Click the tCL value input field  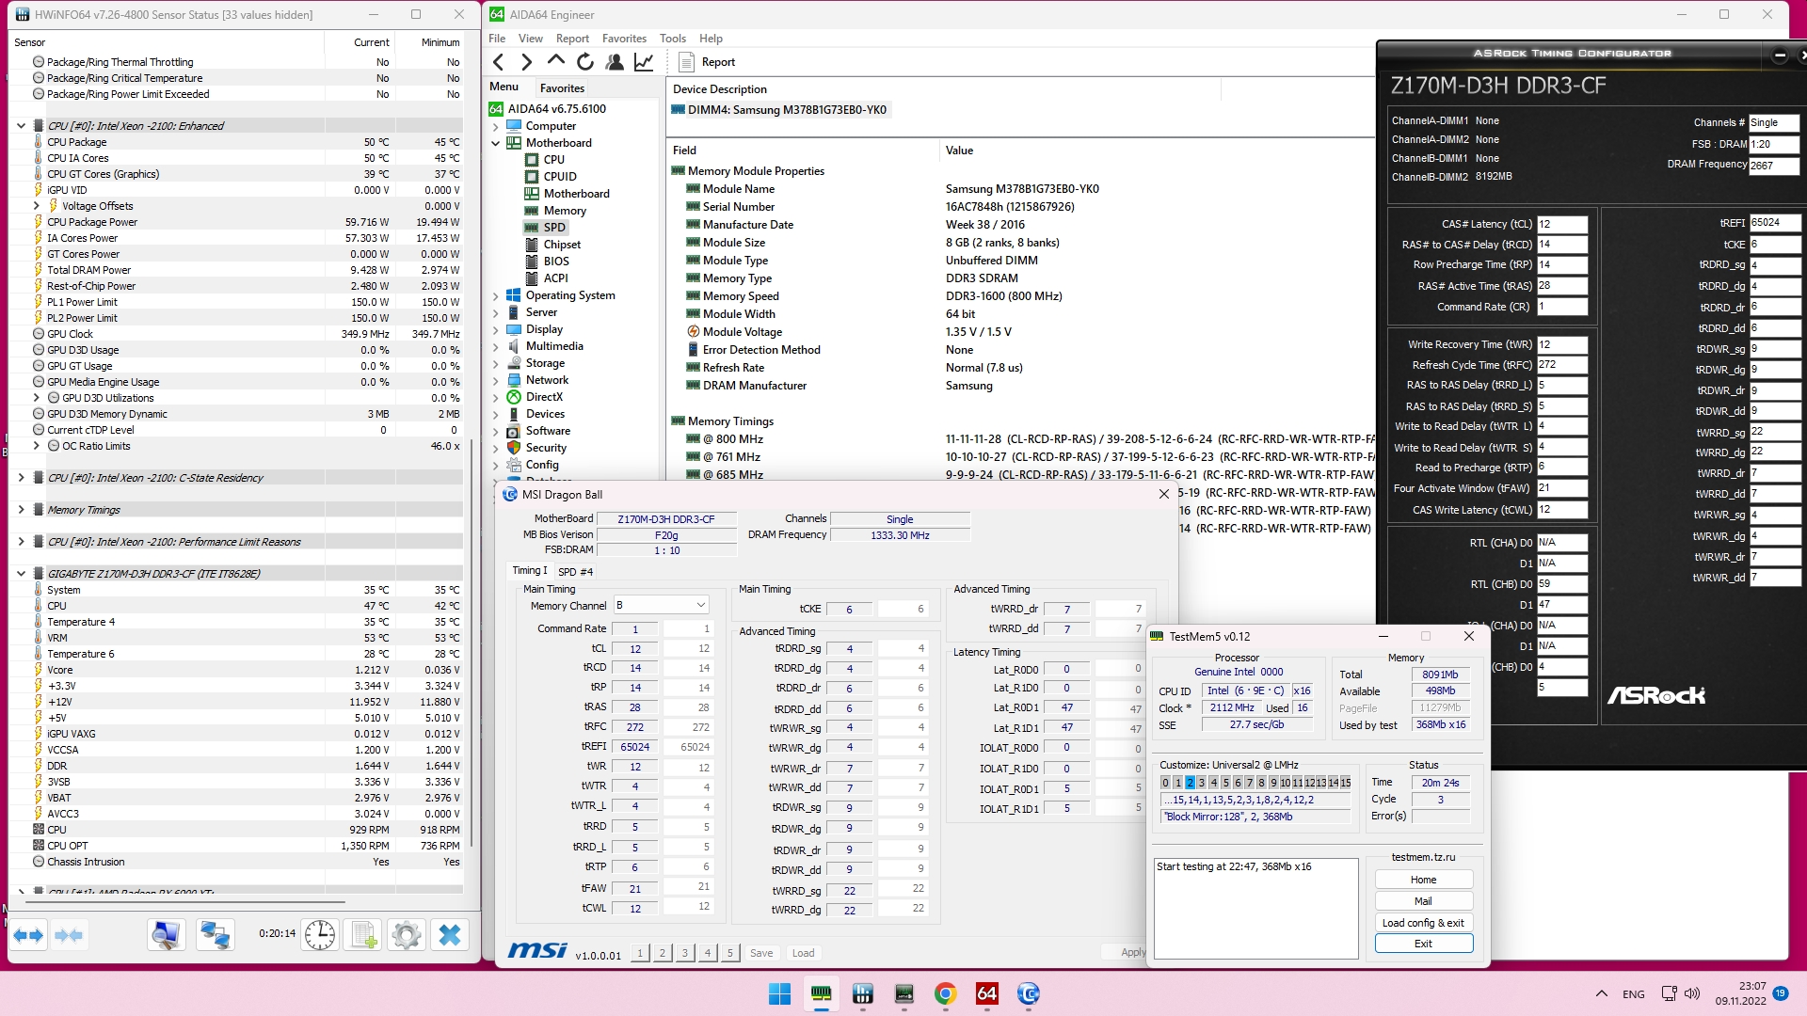pos(635,648)
